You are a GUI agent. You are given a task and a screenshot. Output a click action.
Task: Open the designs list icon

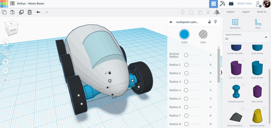click(x=12, y=3)
